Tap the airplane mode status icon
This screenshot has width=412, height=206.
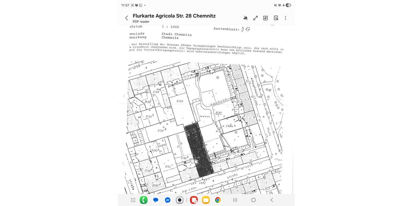click(x=284, y=5)
